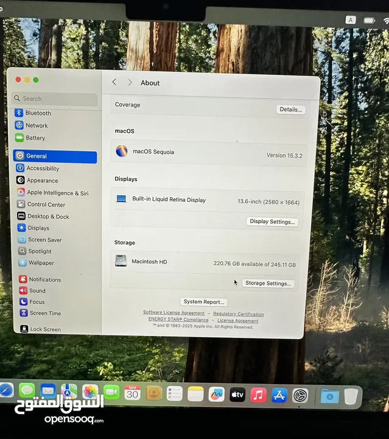The image size is (389, 439).
Task: Click System Settings icon in Dock
Action: coord(300,396)
